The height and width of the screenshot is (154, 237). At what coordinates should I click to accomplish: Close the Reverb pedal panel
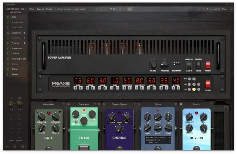coord(212,104)
